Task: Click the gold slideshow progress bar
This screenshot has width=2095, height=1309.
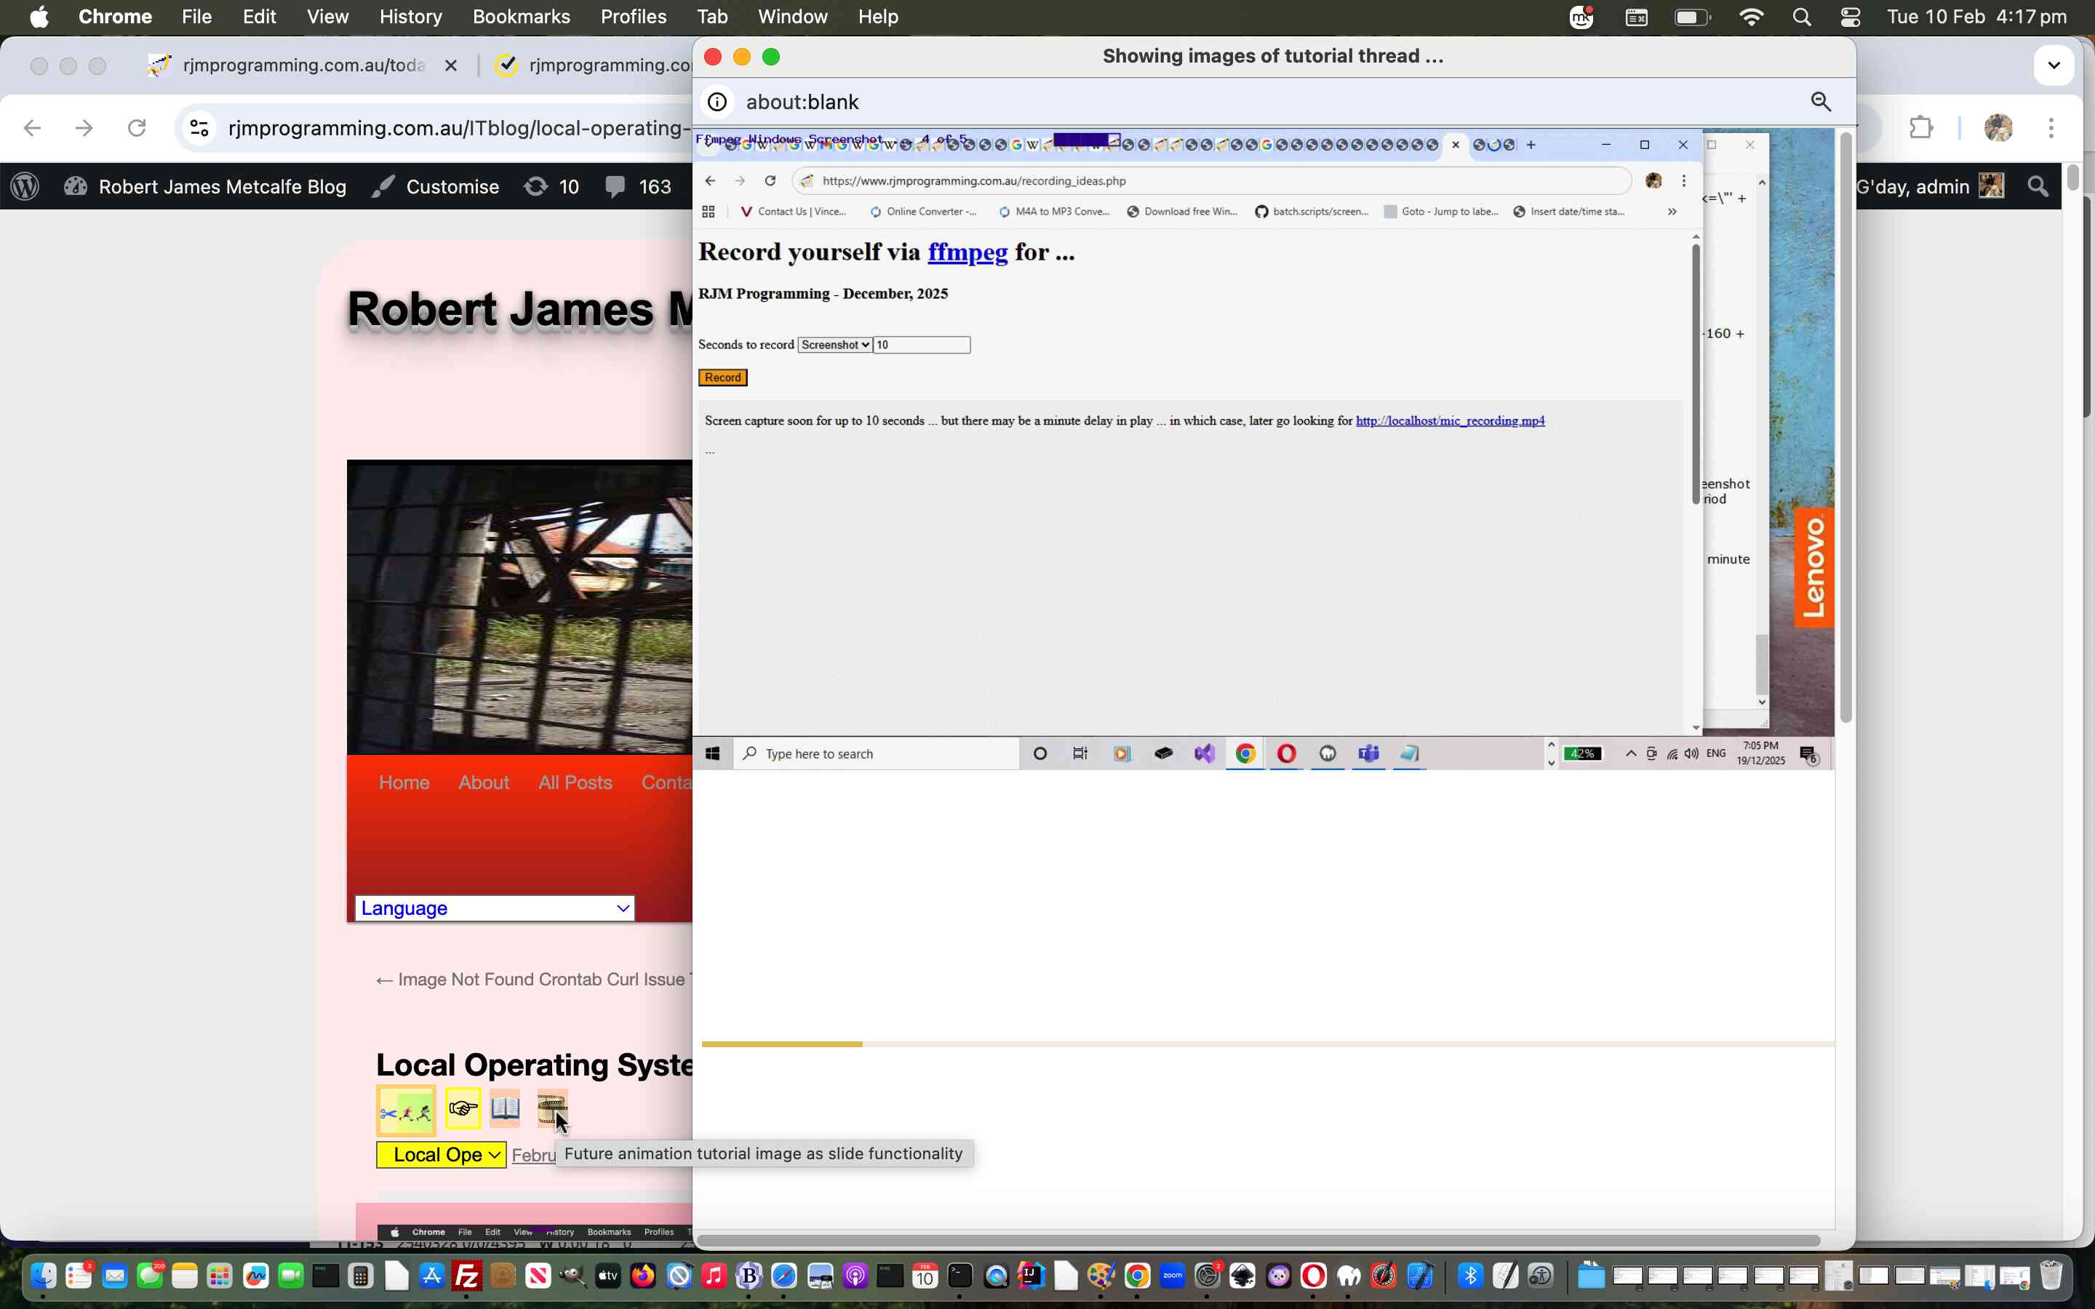Action: 782,1044
